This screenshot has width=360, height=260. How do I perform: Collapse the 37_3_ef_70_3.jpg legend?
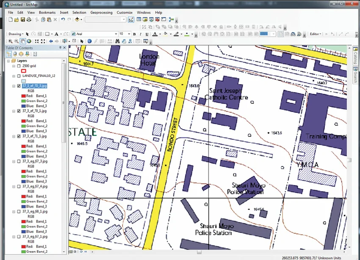(14, 86)
